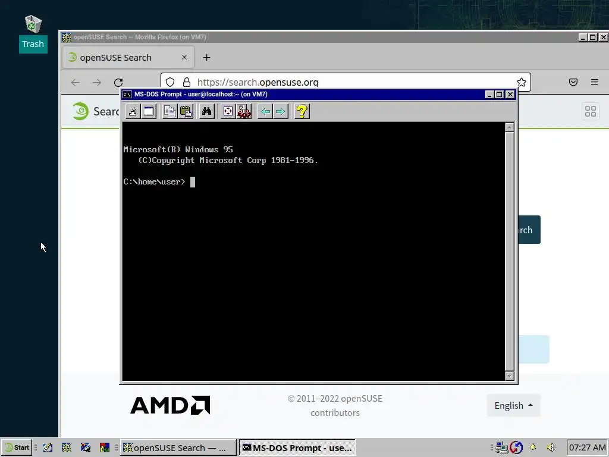Click the network computers tray icon
The height and width of the screenshot is (457, 609).
tap(501, 447)
